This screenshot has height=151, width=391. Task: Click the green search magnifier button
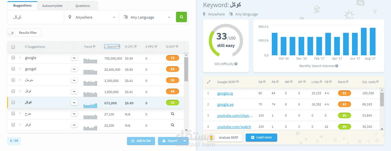[x=181, y=17]
